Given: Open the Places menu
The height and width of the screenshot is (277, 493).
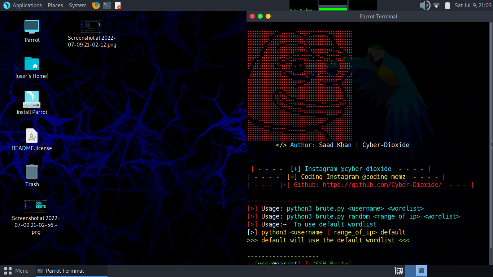Looking at the screenshot, I should click(55, 5).
